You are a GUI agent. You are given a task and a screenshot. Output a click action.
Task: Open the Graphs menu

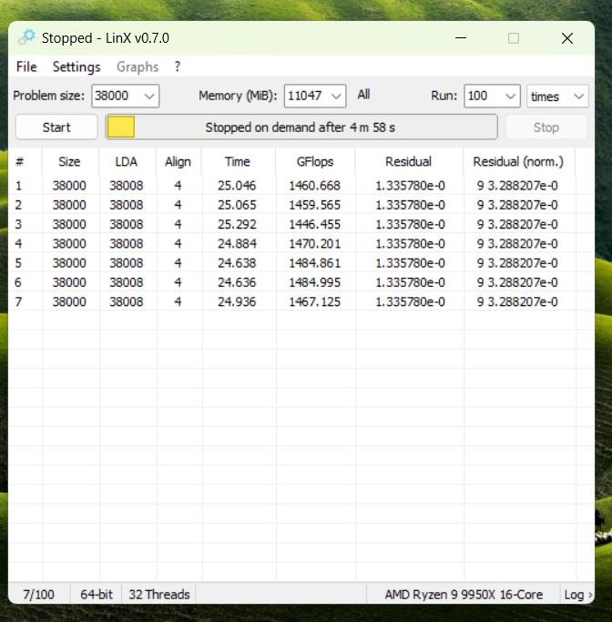pos(138,66)
